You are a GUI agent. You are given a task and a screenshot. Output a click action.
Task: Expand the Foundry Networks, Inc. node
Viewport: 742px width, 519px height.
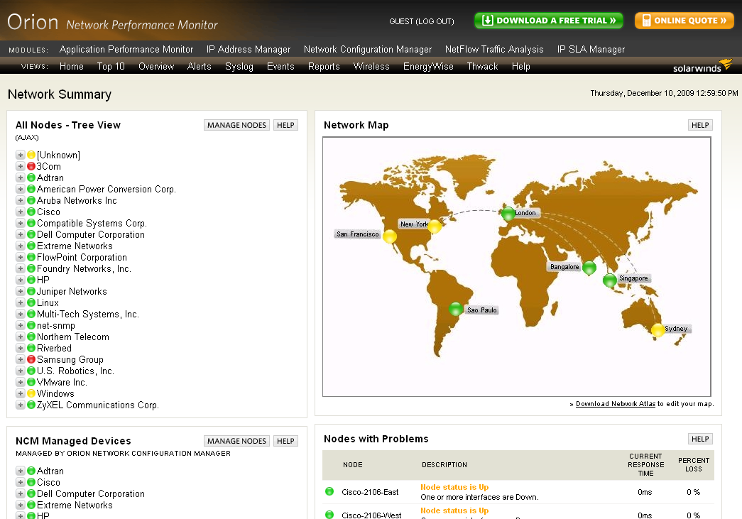click(x=21, y=268)
